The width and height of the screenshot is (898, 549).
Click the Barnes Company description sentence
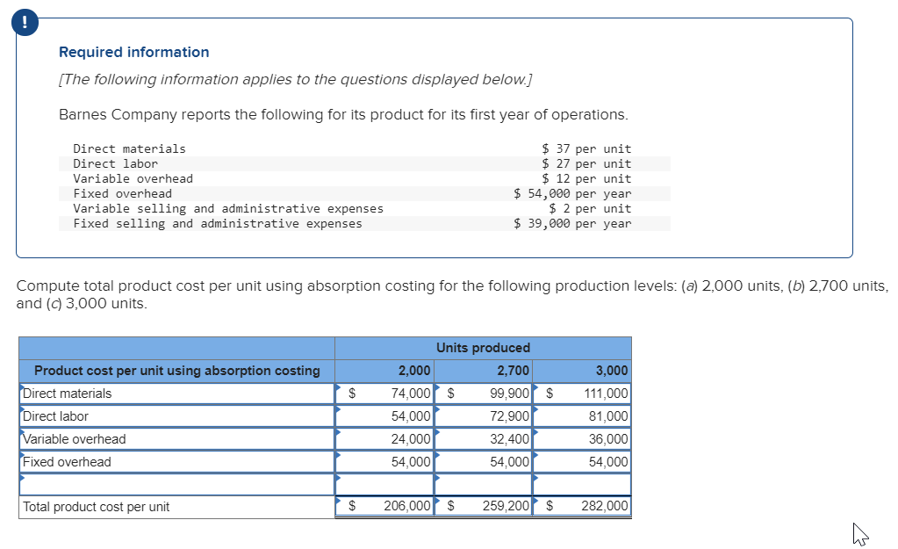coord(343,114)
